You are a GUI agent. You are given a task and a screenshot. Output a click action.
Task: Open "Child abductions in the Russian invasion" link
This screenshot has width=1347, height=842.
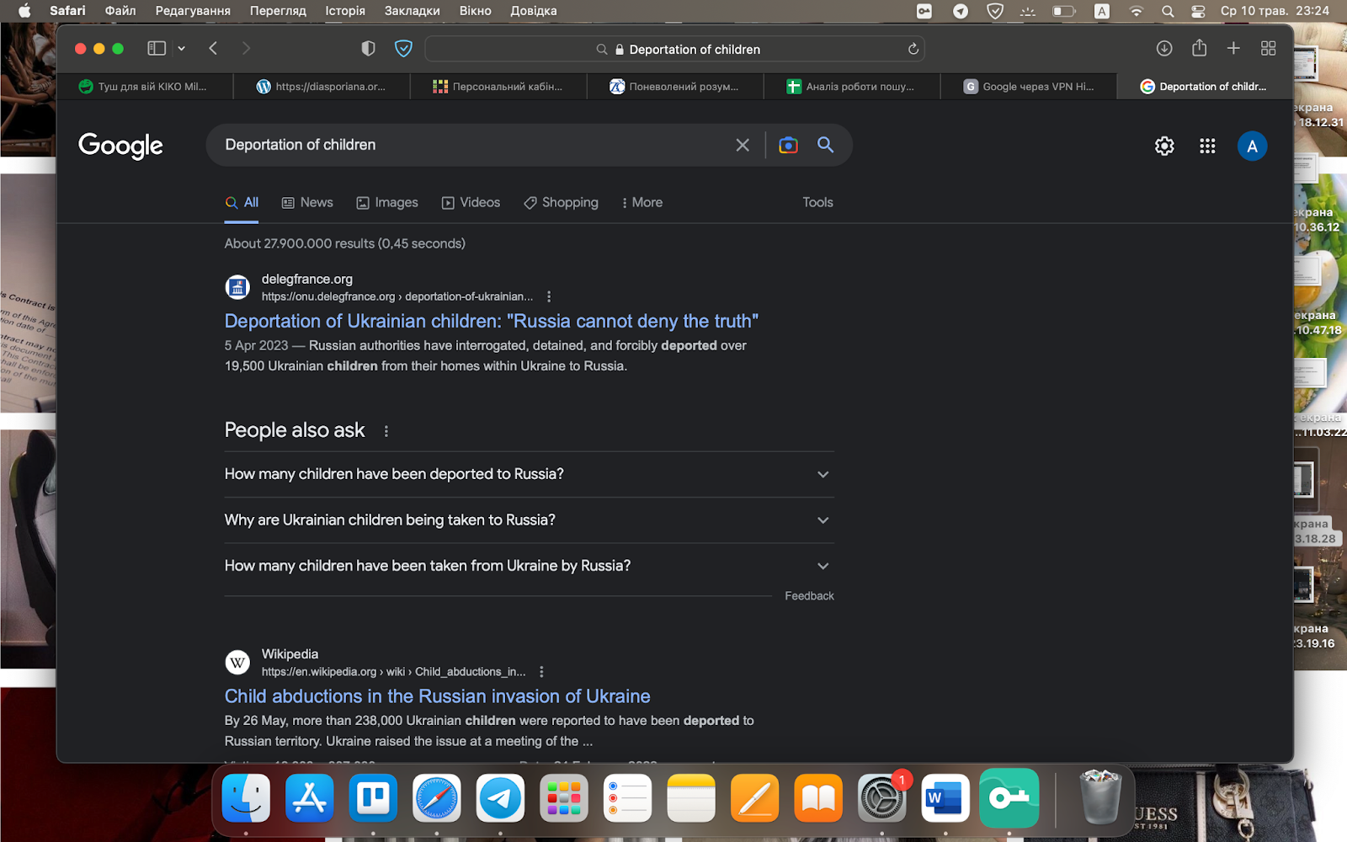click(x=437, y=696)
